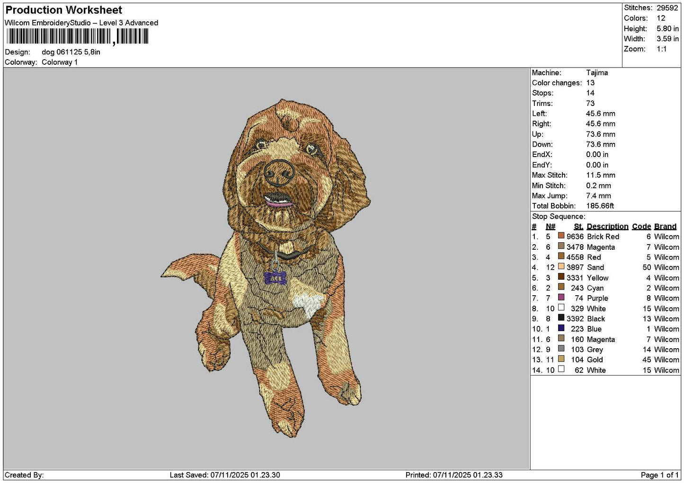Click the 'St.' column header
The image size is (684, 483).
(578, 227)
